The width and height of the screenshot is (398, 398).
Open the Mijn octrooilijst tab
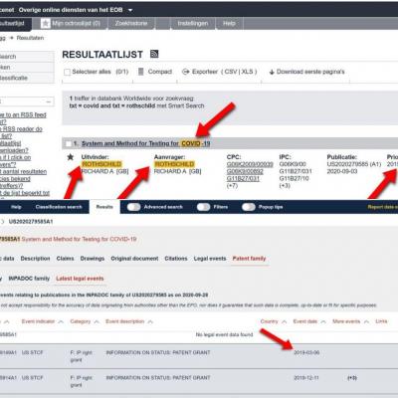[71, 24]
